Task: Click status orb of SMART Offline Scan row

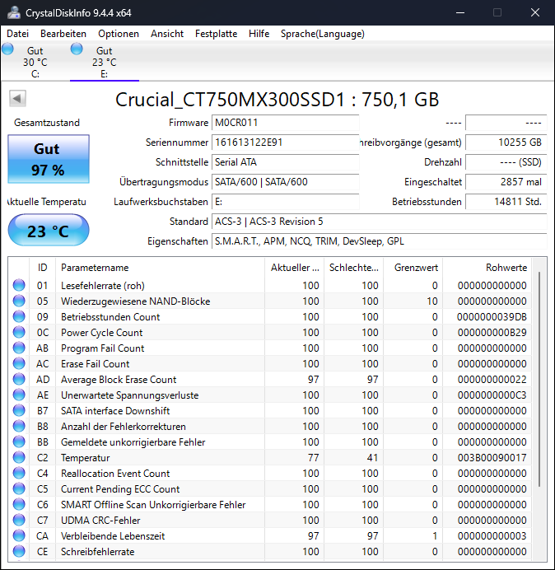Action: pos(19,504)
